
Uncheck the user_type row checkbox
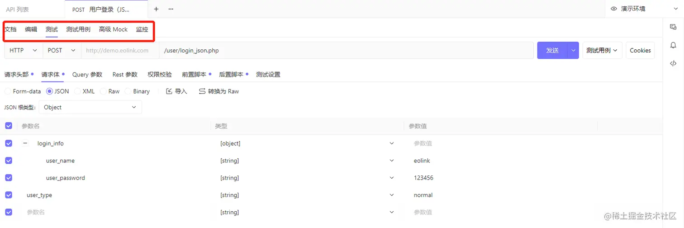point(9,195)
